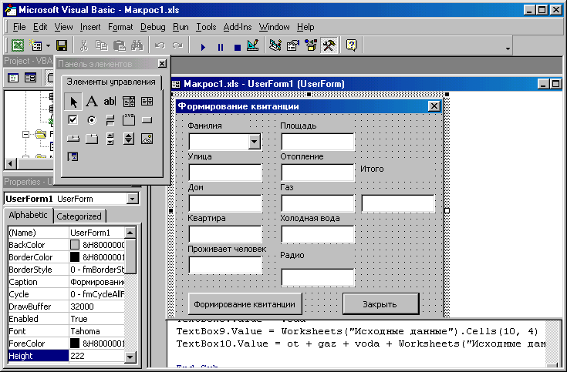Run the macro with the play button

(203, 47)
